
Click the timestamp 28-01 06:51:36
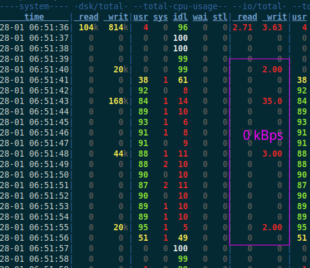pyautogui.click(x=34, y=27)
